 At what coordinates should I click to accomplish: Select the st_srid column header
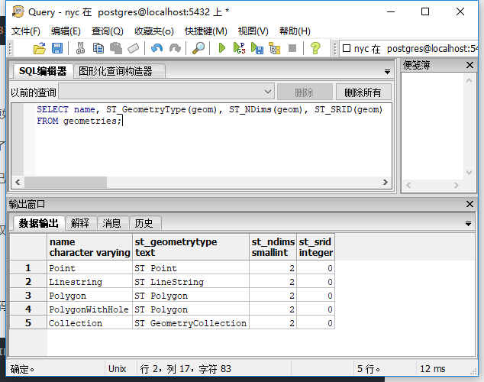315,247
